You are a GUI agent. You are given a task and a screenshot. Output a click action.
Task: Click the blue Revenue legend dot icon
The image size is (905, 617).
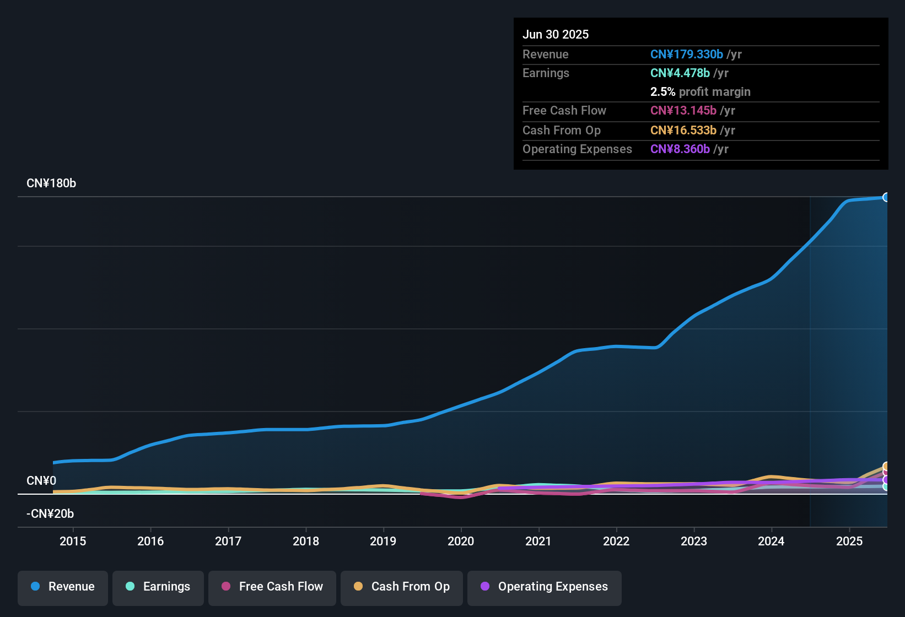(35, 587)
